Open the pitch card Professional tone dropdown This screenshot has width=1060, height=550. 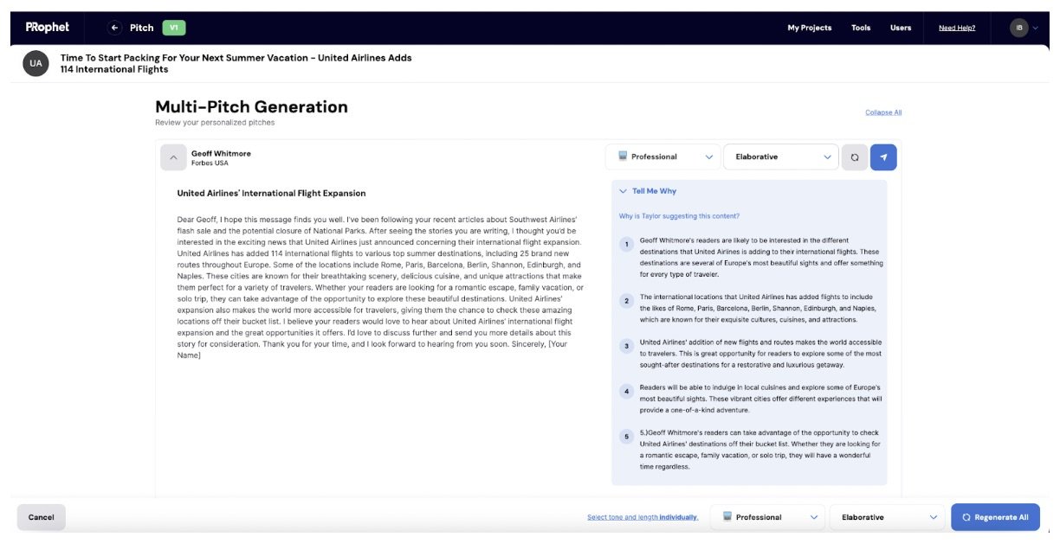coord(662,157)
